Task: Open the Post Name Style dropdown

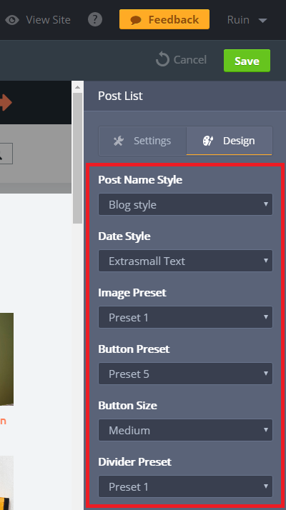Action: click(x=185, y=204)
